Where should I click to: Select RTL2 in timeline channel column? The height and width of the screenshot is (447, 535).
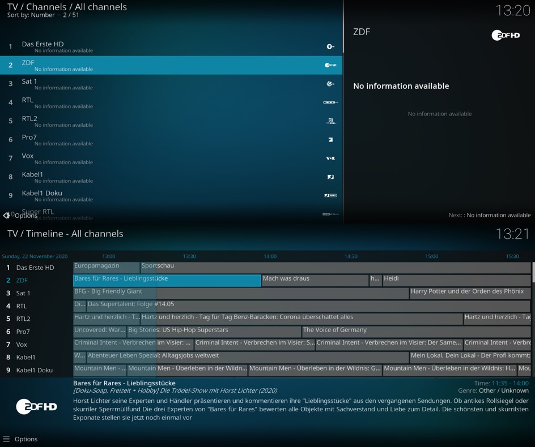tap(36, 319)
